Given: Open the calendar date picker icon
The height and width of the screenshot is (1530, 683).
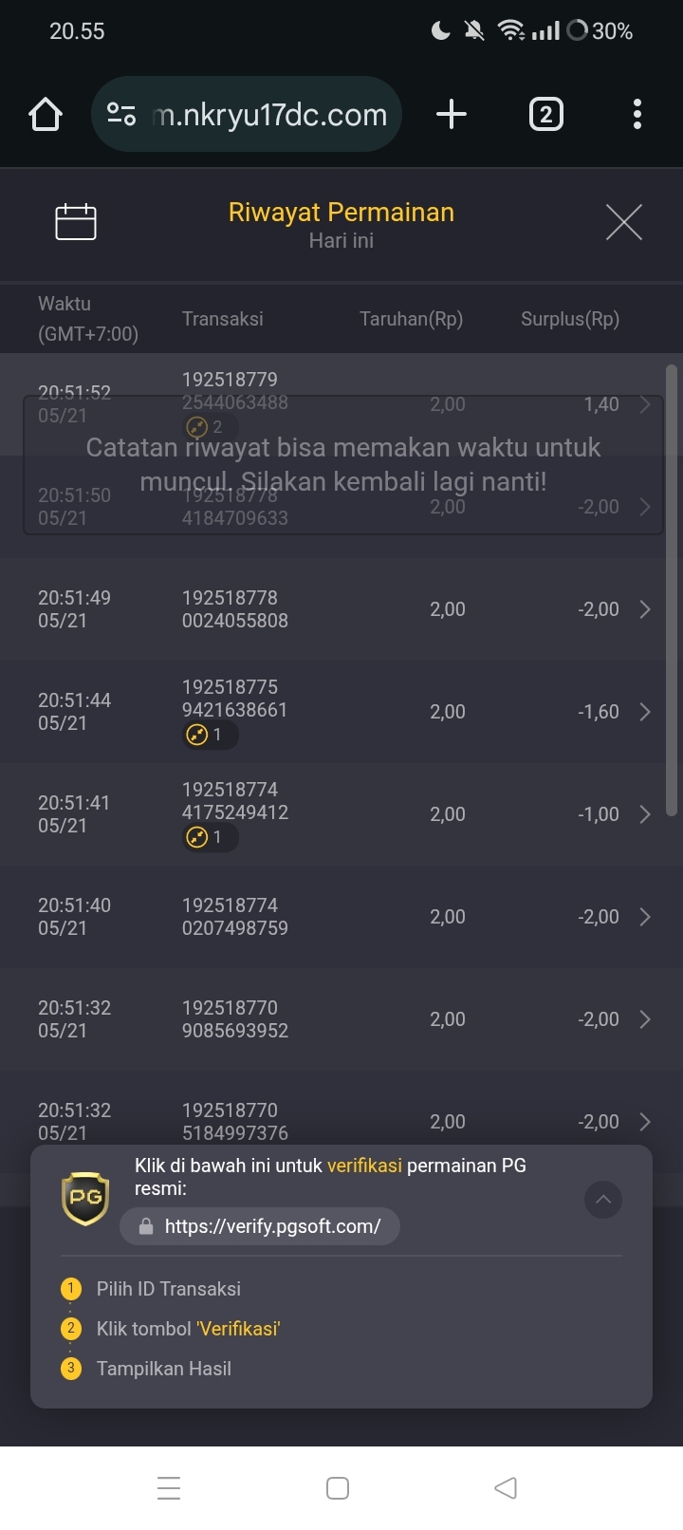Looking at the screenshot, I should [76, 222].
